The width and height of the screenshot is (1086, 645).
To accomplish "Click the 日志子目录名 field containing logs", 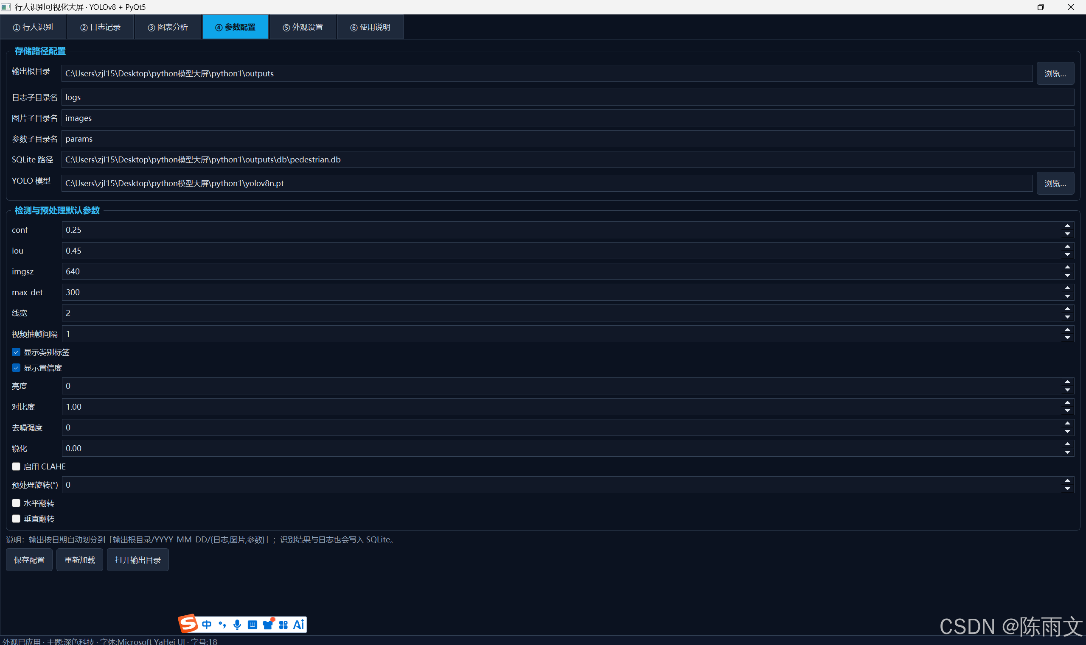I will coord(568,98).
